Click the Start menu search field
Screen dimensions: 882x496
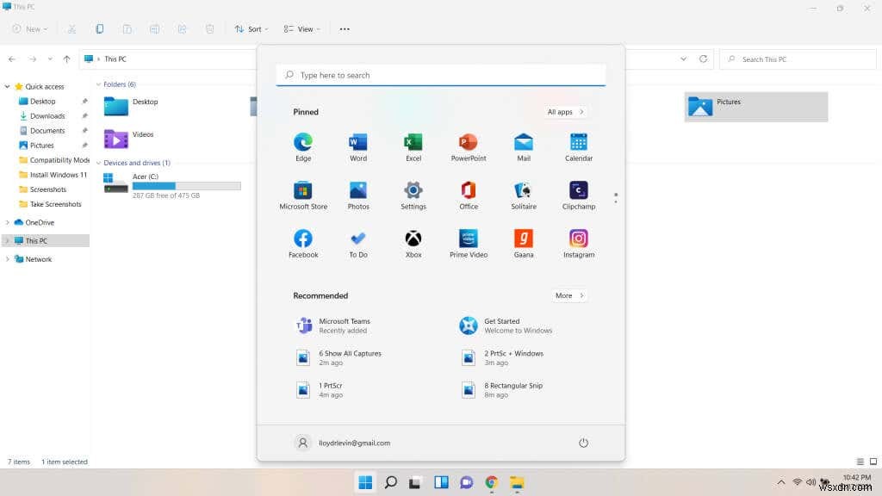tap(440, 75)
